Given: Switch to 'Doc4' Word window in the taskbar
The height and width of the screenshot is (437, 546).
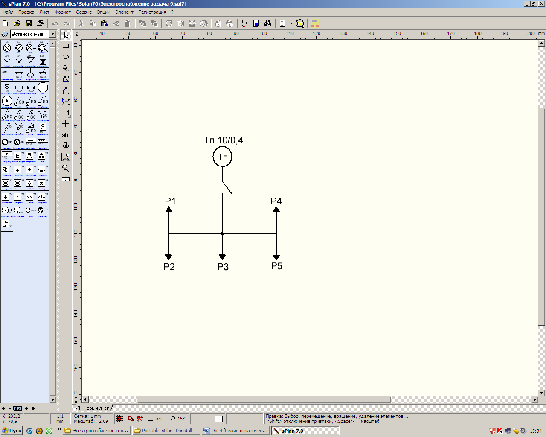Looking at the screenshot, I should 236,431.
